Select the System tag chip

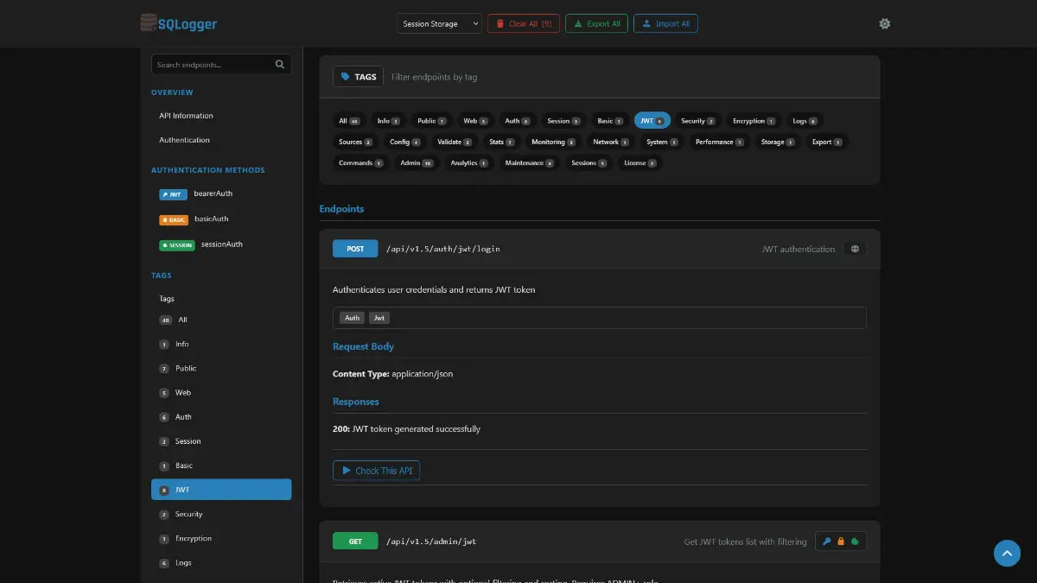point(662,142)
